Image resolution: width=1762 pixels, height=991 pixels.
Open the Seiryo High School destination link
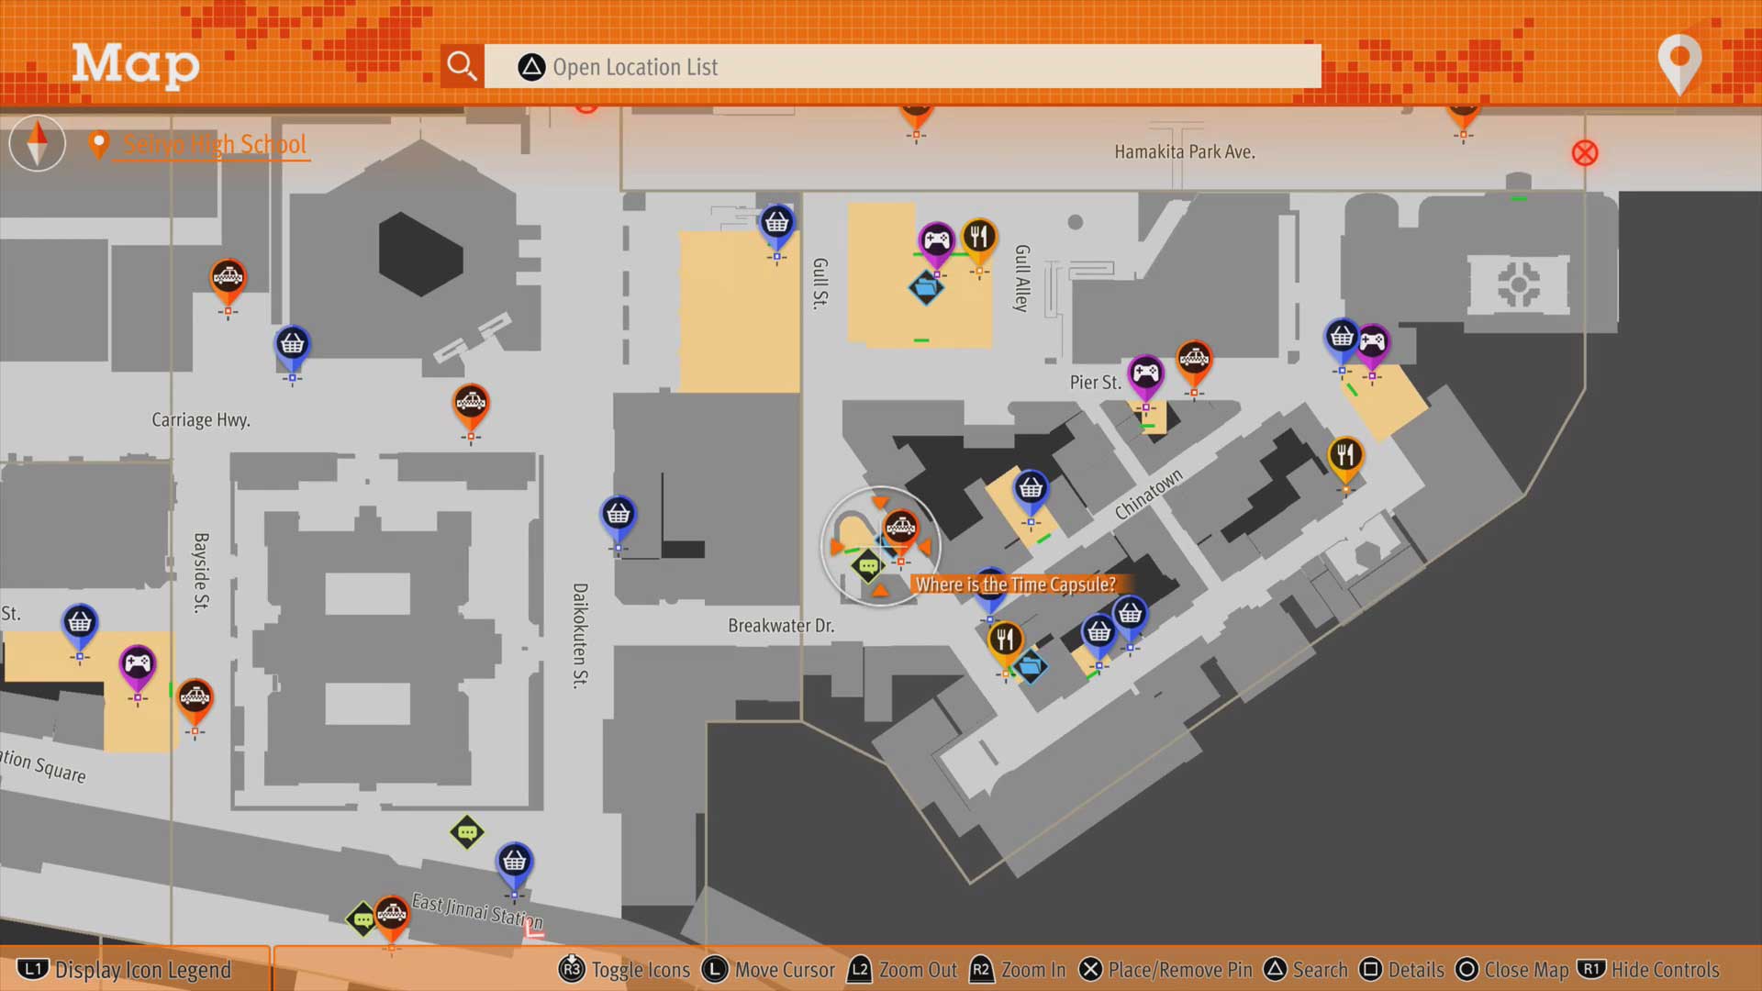pyautogui.click(x=214, y=144)
